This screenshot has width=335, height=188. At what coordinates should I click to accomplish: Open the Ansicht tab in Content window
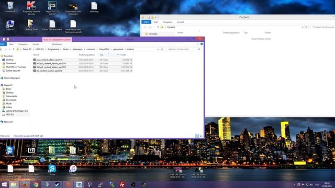[180, 22]
